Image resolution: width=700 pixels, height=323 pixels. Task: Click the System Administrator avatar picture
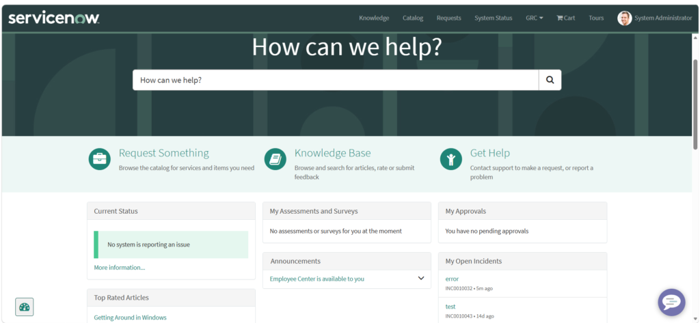click(624, 18)
